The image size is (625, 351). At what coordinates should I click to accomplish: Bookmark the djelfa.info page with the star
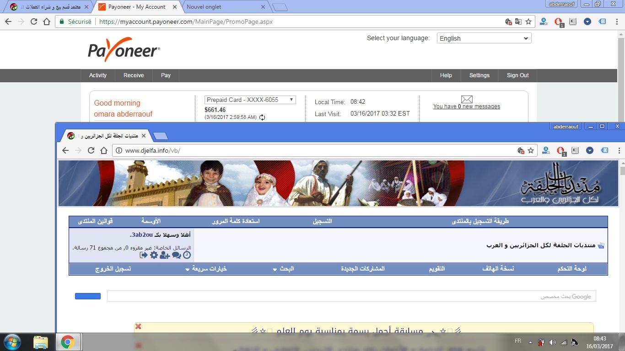pyautogui.click(x=531, y=150)
